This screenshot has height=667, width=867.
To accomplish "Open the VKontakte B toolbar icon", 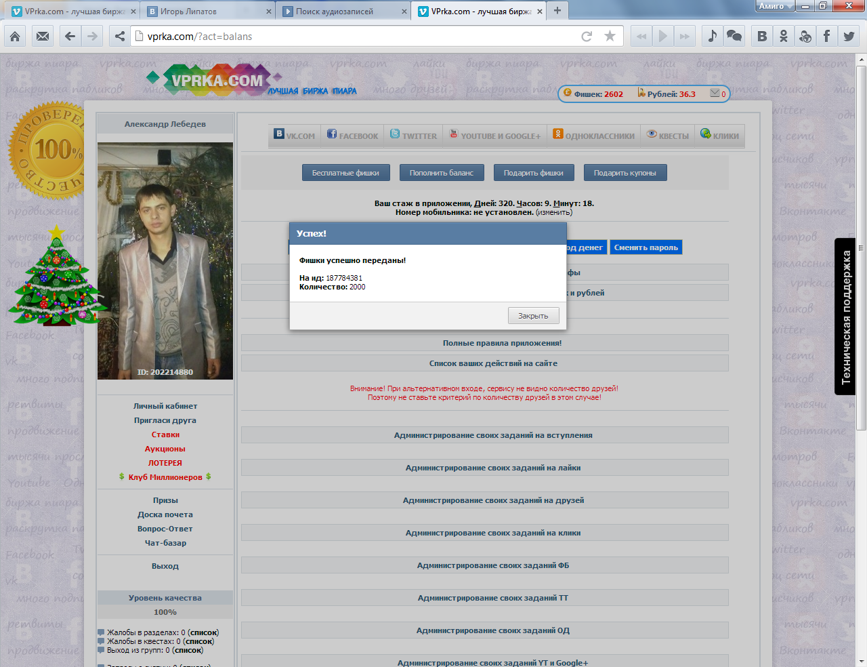I will (x=762, y=37).
